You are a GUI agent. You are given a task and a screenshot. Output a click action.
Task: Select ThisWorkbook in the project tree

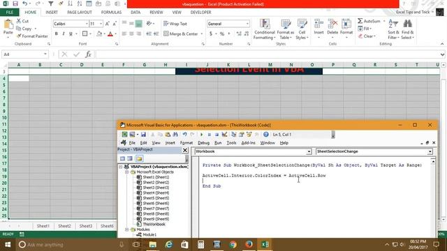tap(154, 225)
